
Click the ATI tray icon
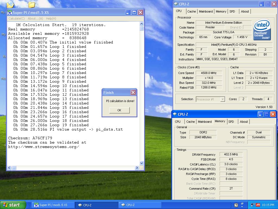tap(258, 205)
